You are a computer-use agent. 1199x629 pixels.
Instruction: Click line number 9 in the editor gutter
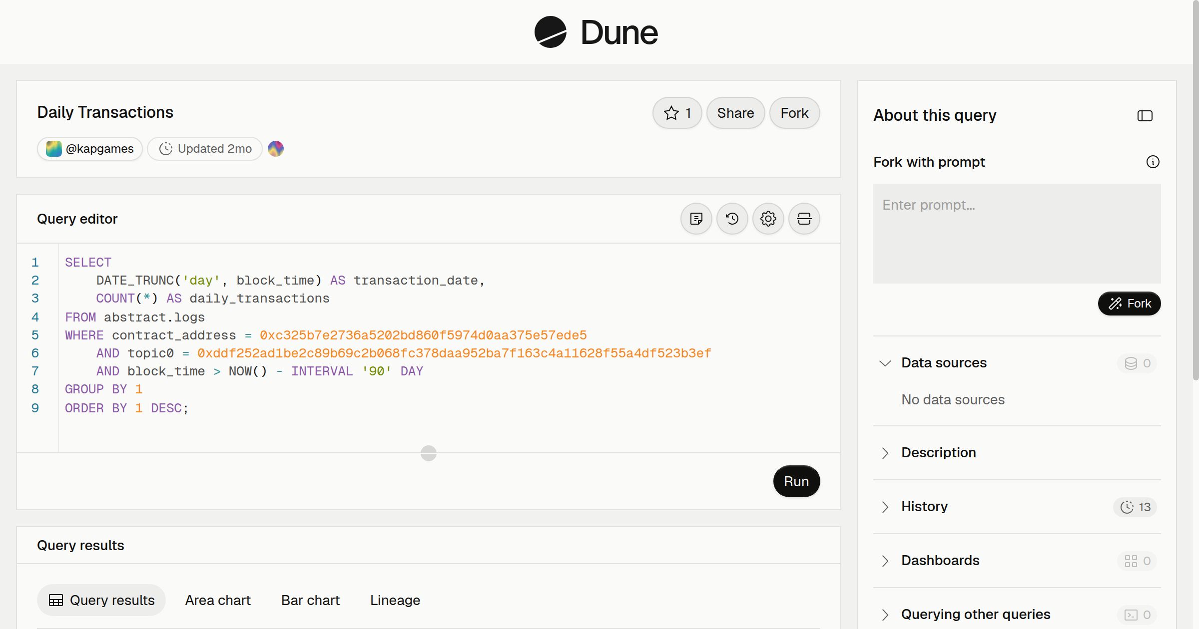click(35, 408)
